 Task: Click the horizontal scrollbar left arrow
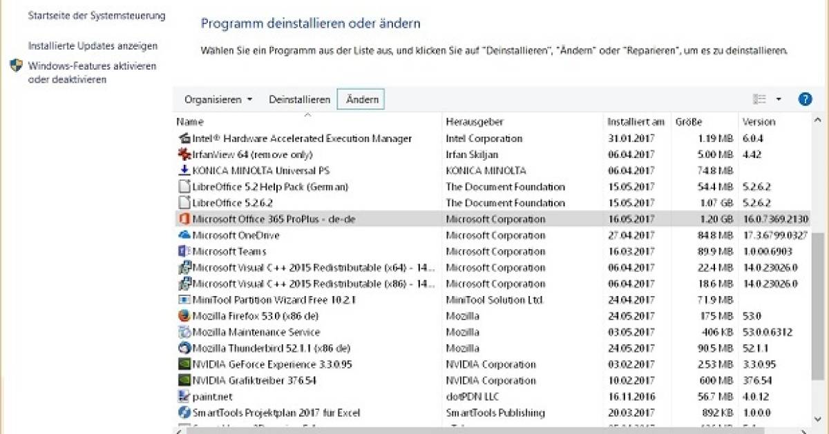click(180, 431)
